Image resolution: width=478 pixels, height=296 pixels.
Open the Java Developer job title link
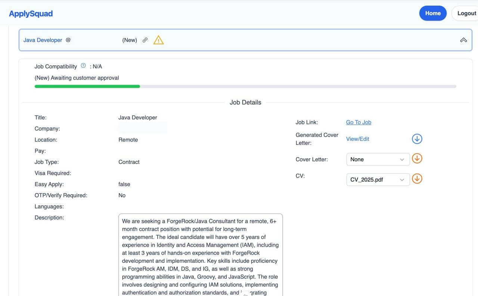point(43,40)
